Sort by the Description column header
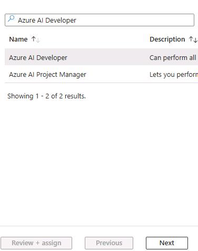The height and width of the screenshot is (251, 198). tap(167, 39)
